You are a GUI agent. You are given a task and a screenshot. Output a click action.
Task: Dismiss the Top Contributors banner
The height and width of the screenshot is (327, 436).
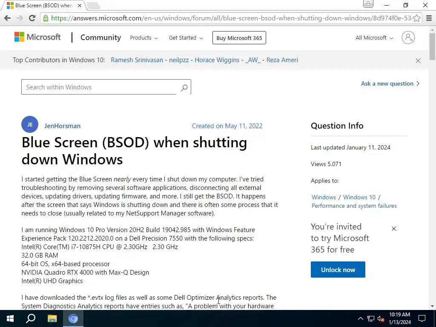point(418,60)
